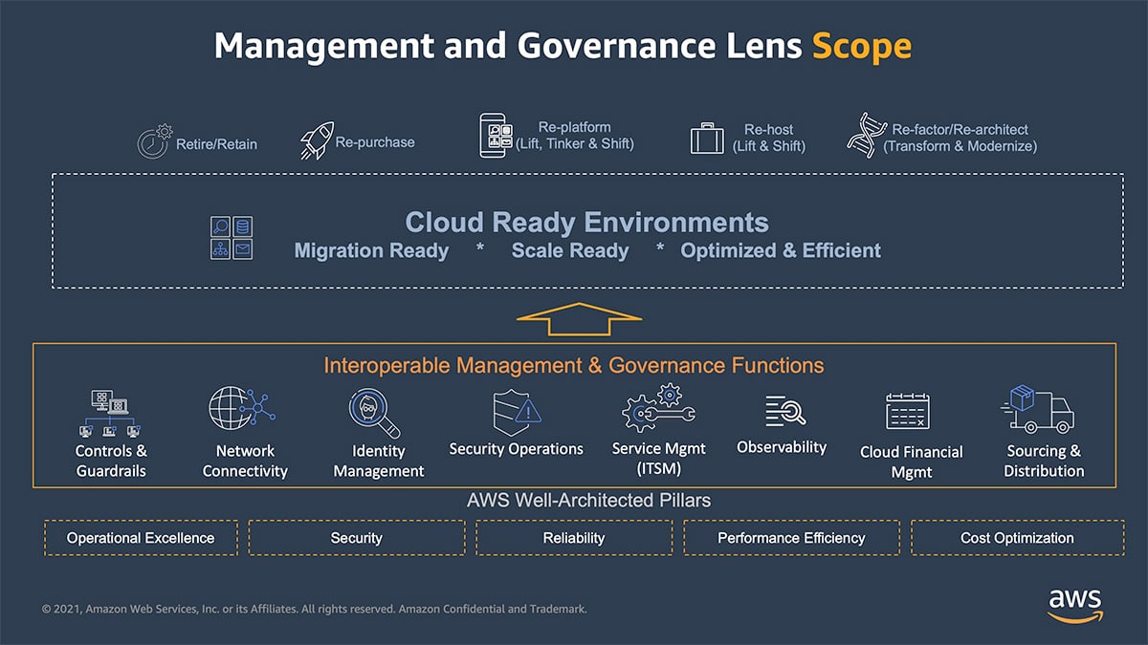
Task: Click the 'Identity Management' label
Action: [x=379, y=461]
